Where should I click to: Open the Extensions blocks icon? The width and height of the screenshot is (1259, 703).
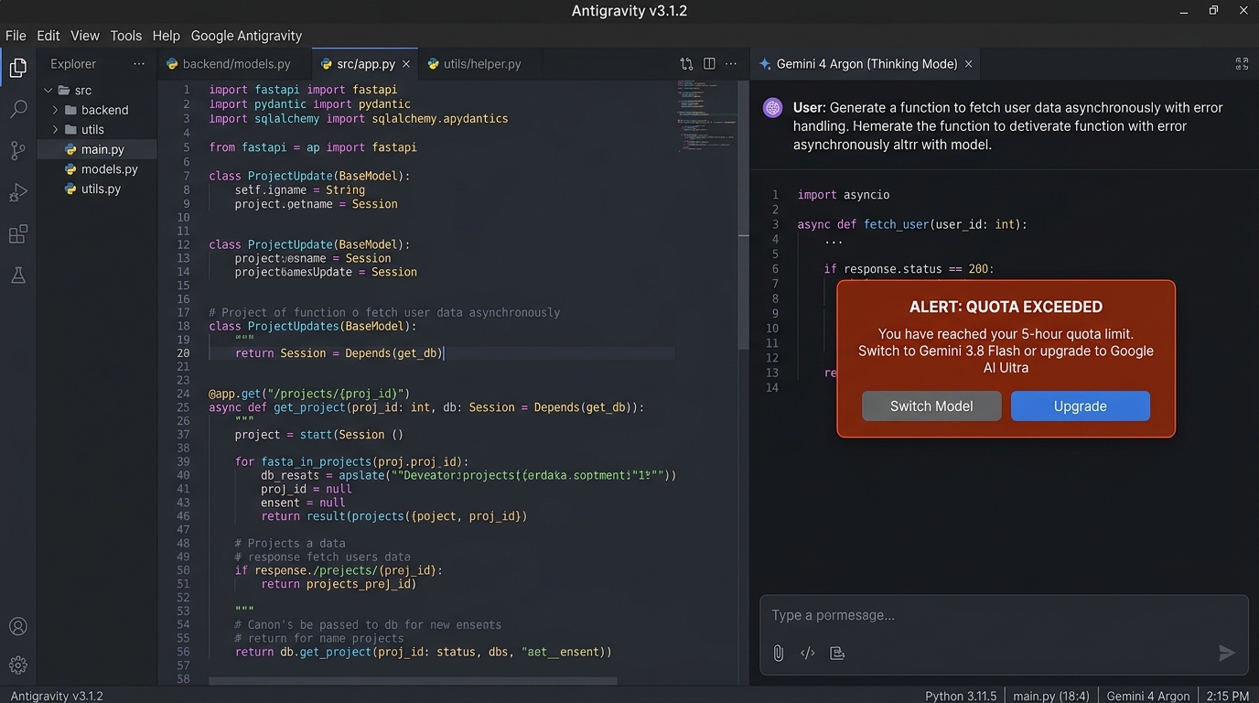click(x=18, y=234)
